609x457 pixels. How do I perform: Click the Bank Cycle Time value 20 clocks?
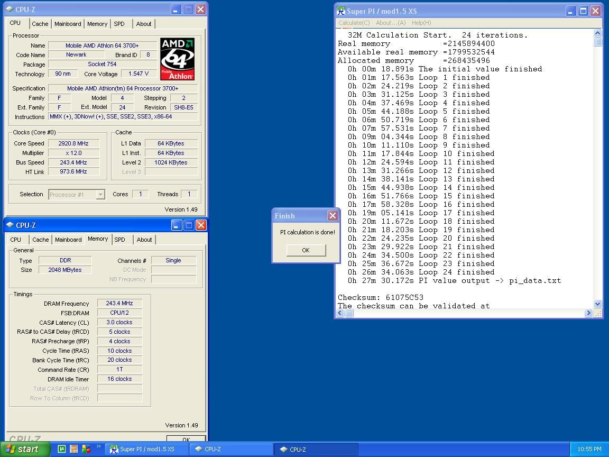119,360
